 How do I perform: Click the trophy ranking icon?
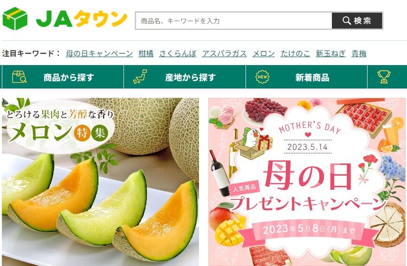[384, 77]
